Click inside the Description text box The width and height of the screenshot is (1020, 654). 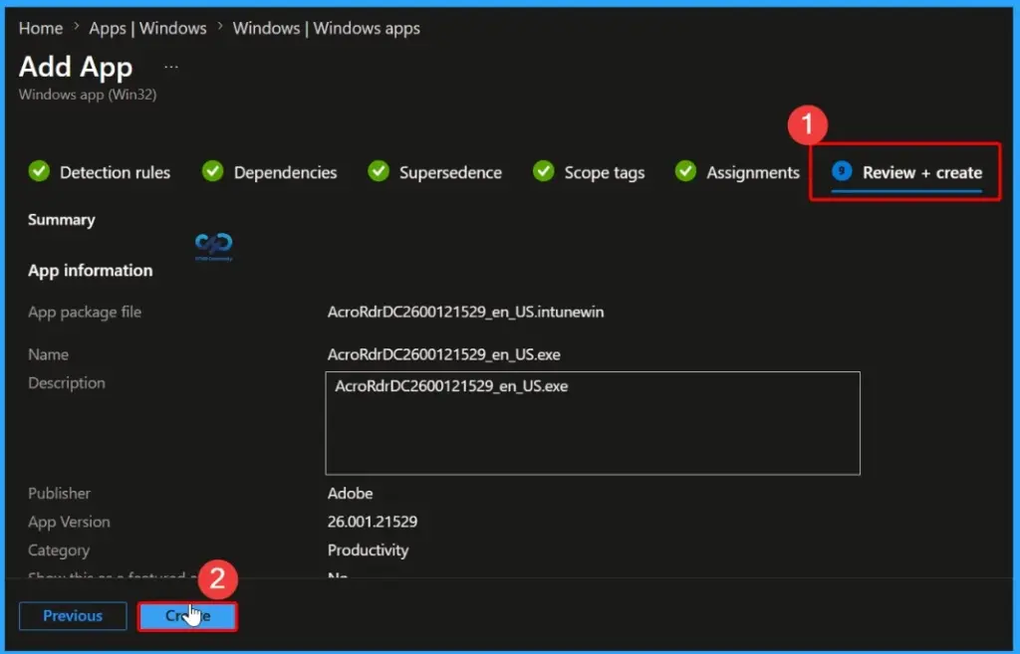click(x=593, y=423)
